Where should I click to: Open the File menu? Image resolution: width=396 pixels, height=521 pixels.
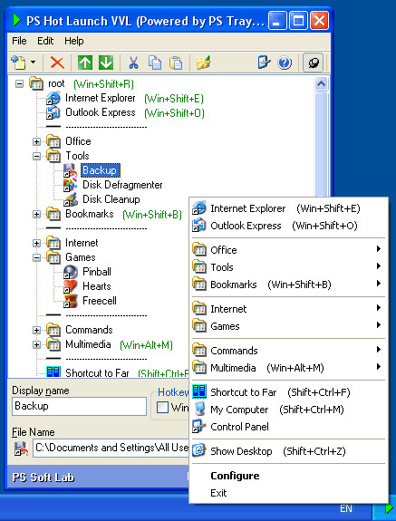tap(19, 41)
